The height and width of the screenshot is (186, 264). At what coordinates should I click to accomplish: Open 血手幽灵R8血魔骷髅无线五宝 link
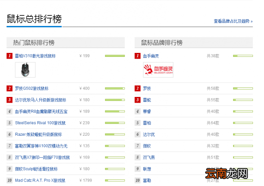pyautogui.click(x=41, y=112)
